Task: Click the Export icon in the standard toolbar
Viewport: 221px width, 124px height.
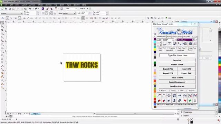Action: pos(51,9)
